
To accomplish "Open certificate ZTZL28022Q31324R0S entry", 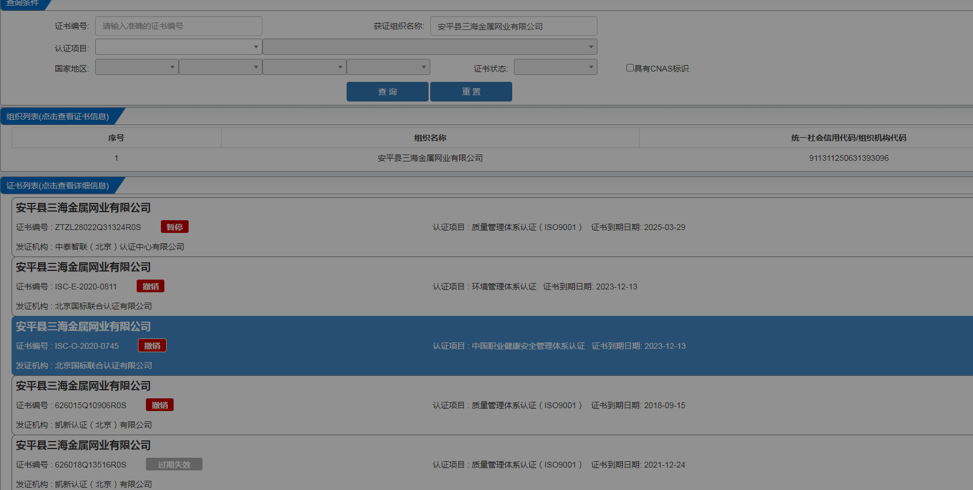I will [x=492, y=227].
